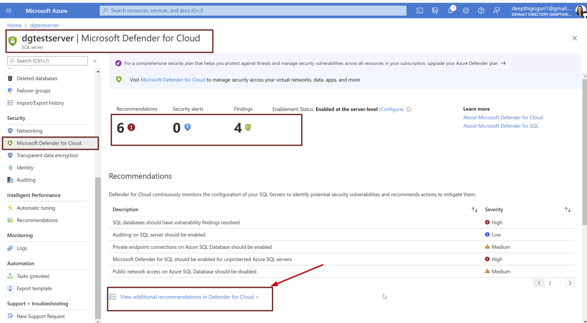
Task: Collapse the left sidebar with double chevron
Action: tap(95, 61)
